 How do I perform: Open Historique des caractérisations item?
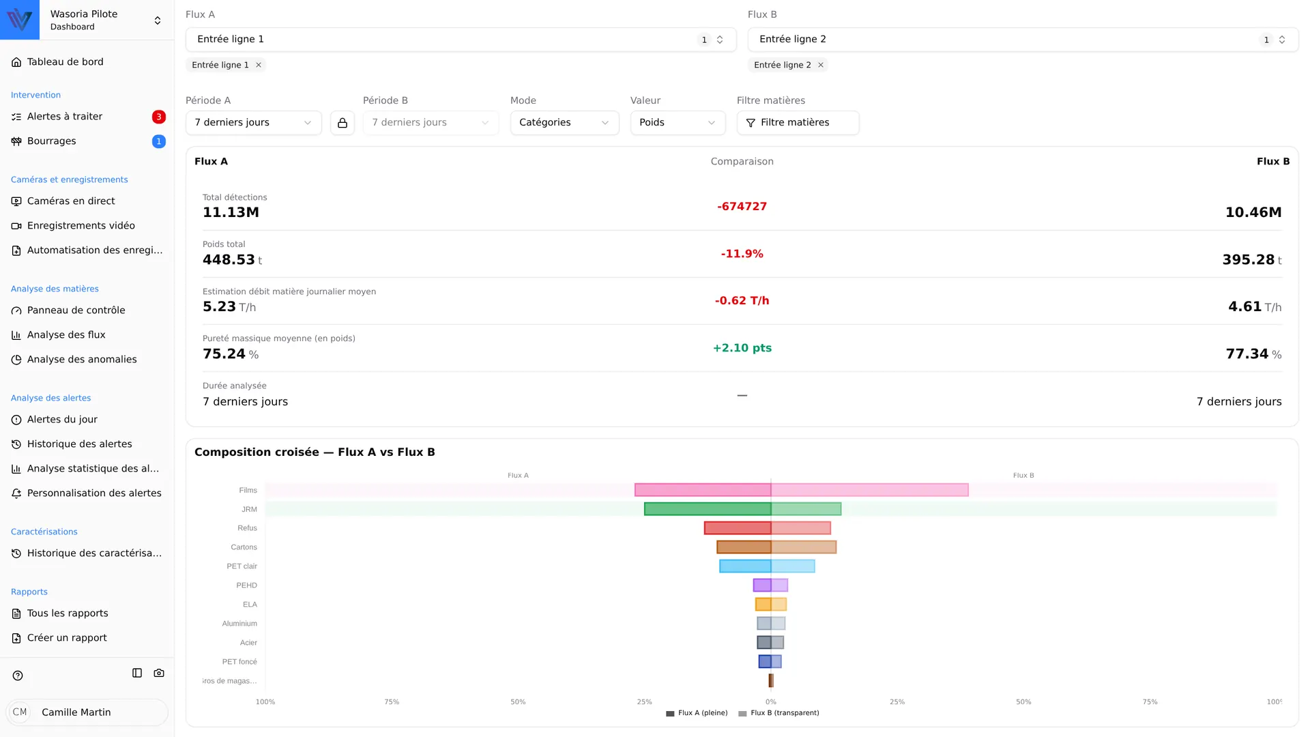[87, 553]
